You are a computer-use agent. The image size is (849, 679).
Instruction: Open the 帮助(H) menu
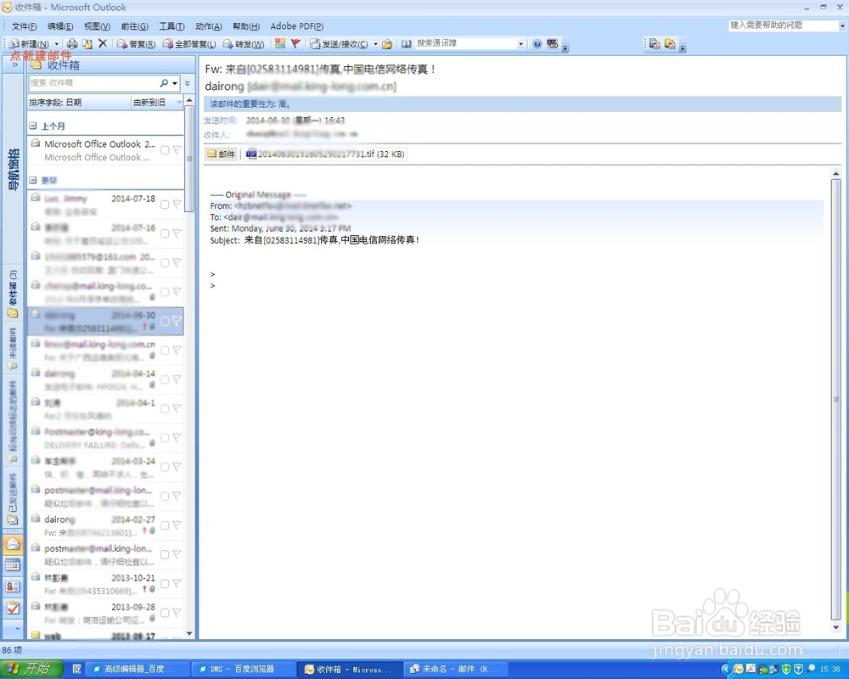tap(246, 26)
